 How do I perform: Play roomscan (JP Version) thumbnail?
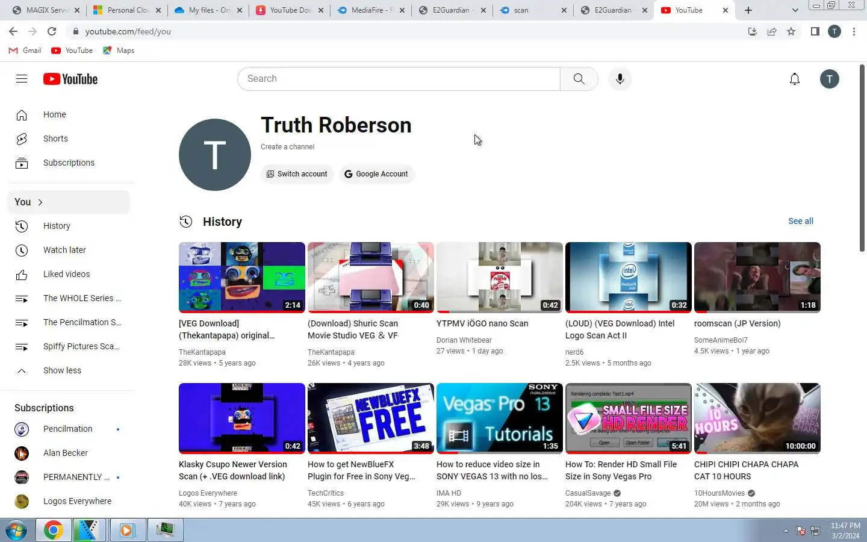pyautogui.click(x=757, y=278)
